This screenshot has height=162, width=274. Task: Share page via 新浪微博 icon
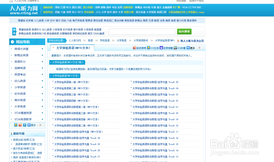134,48
